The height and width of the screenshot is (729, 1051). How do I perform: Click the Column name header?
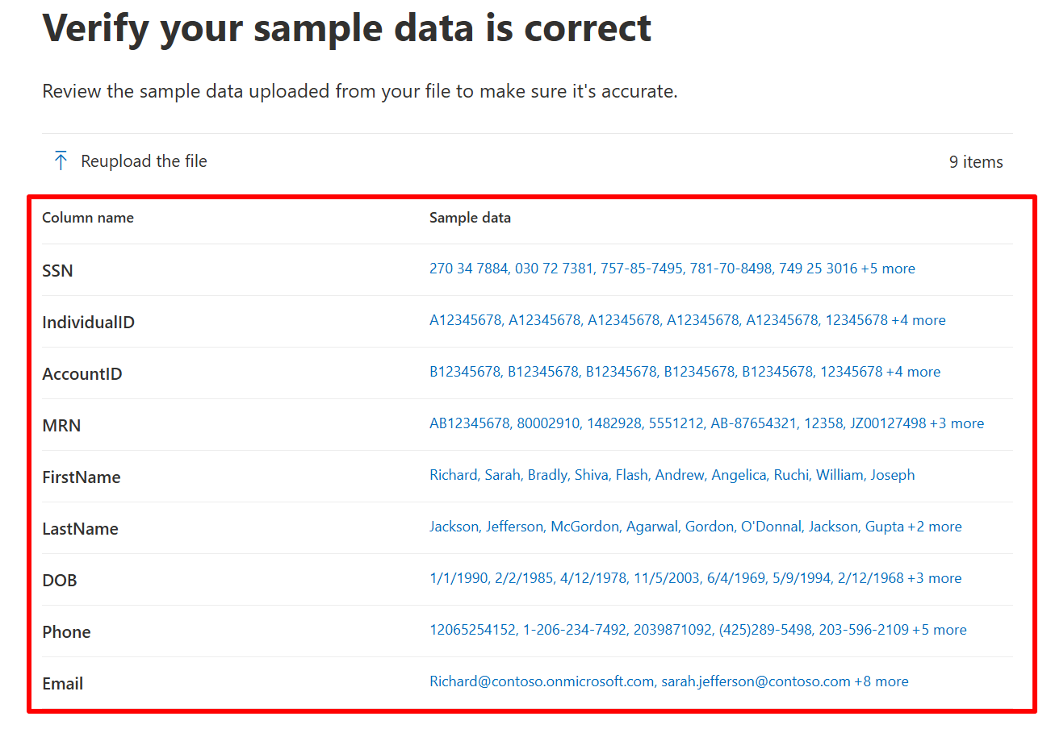coord(87,217)
